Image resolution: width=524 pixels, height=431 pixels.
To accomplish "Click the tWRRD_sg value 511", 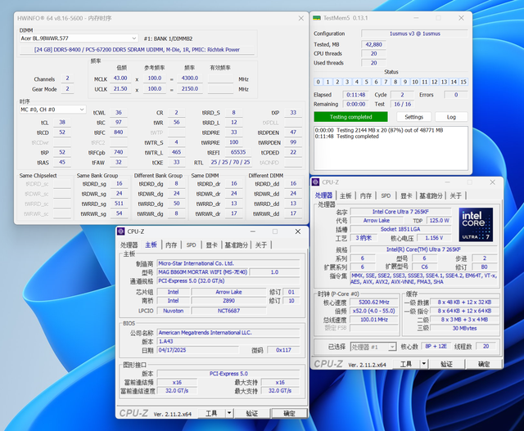I will [119, 204].
